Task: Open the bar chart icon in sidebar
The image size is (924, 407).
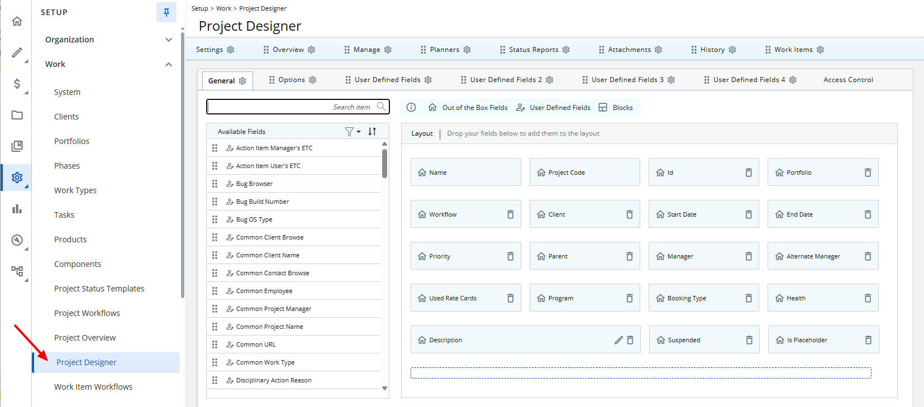Action: pyautogui.click(x=17, y=209)
